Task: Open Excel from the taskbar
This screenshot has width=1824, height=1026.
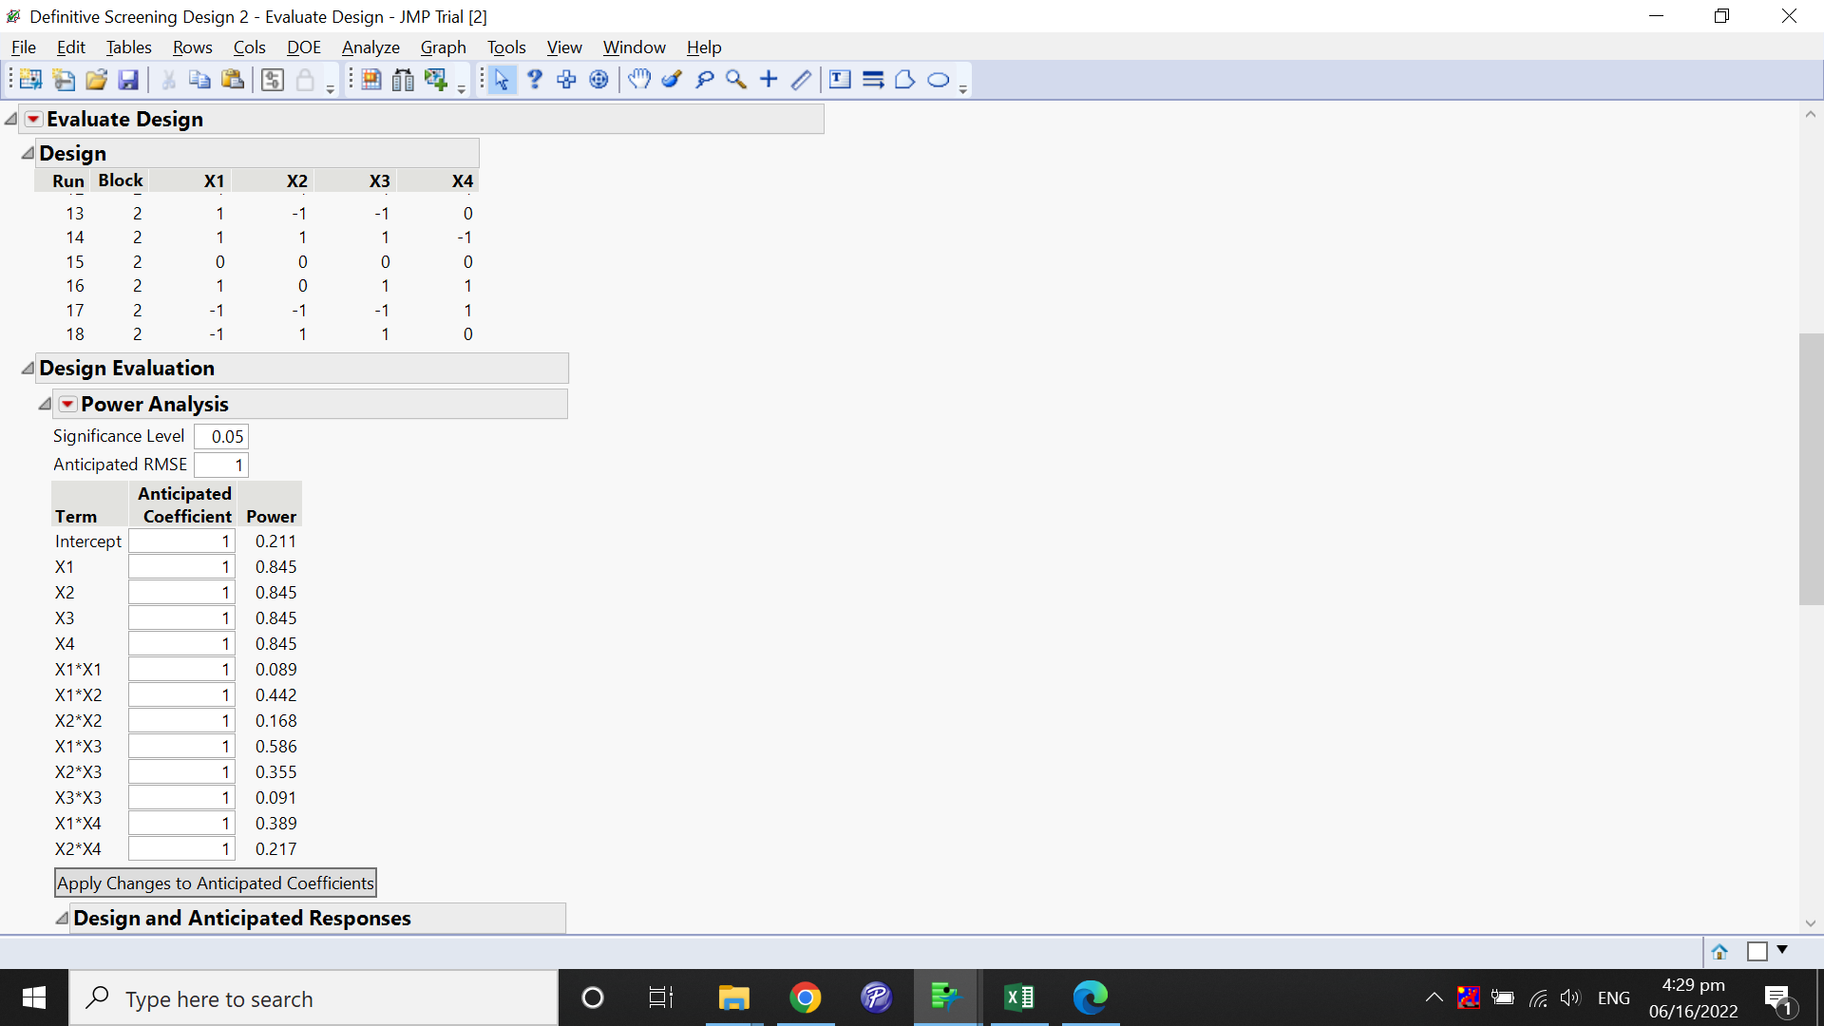Action: [x=1019, y=997]
